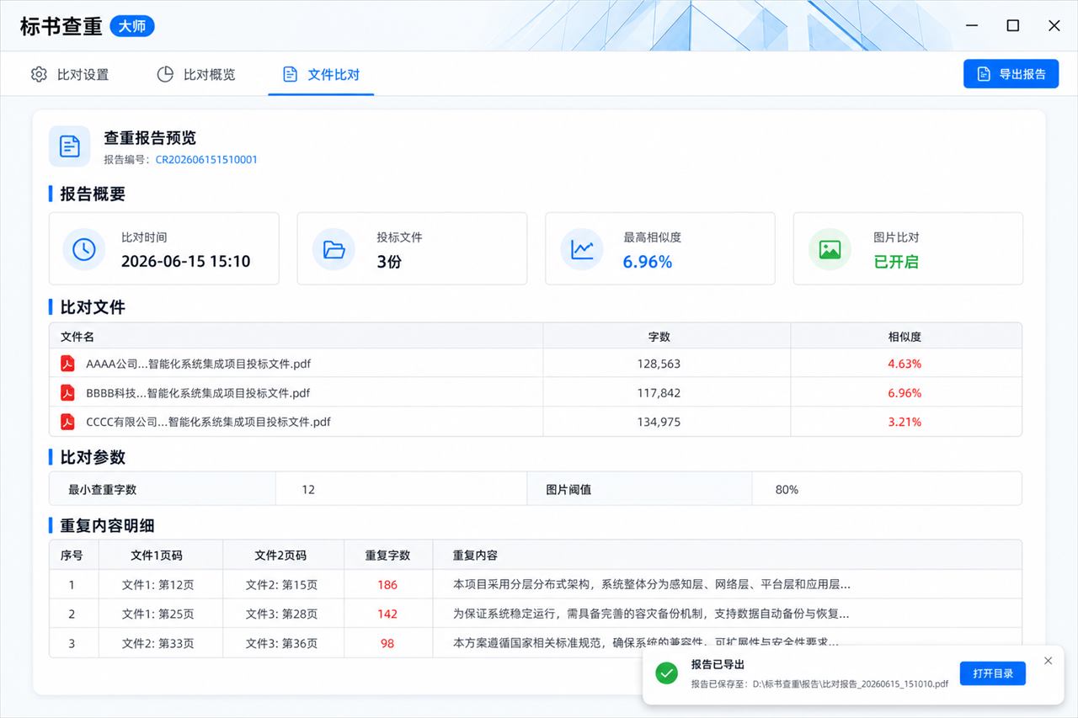Click the folder icon in 投标文件 card
The height and width of the screenshot is (718, 1078).
point(334,249)
